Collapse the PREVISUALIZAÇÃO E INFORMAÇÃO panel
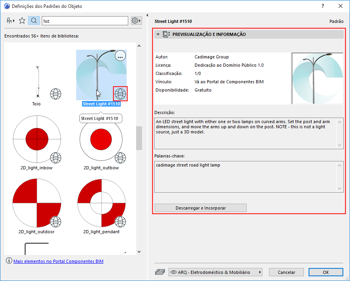Viewport: 350px width, 281px height. point(158,34)
